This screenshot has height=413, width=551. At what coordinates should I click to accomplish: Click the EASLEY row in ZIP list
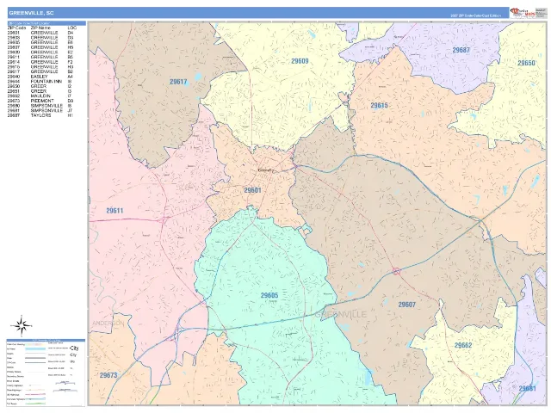[x=40, y=77]
